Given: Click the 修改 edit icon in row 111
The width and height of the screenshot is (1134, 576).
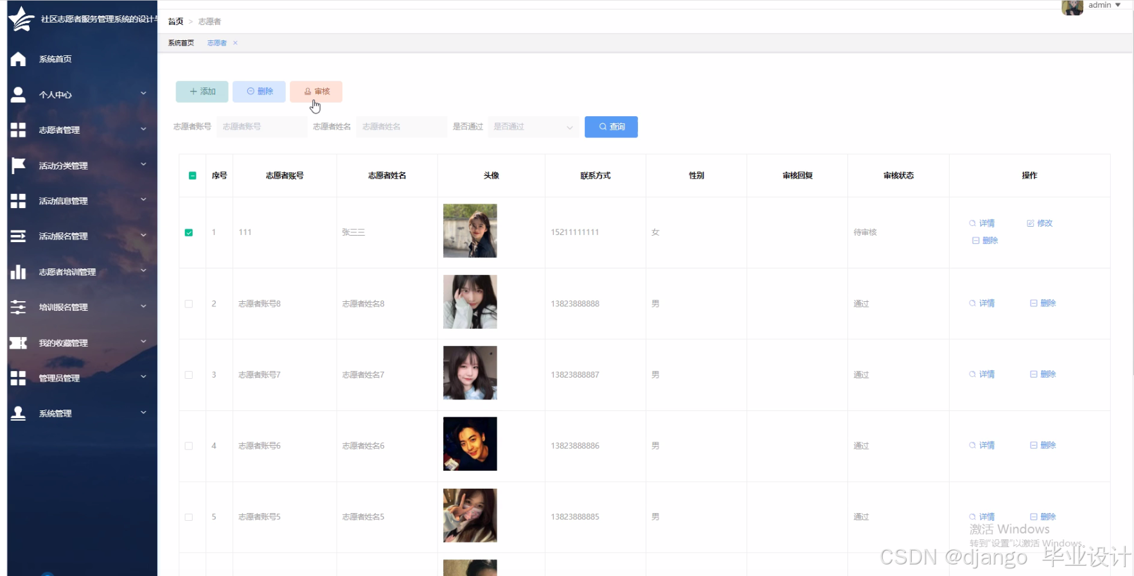Looking at the screenshot, I should click(x=1031, y=223).
